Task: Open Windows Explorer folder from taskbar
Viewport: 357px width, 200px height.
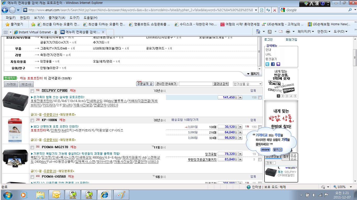Action: (x=40, y=195)
